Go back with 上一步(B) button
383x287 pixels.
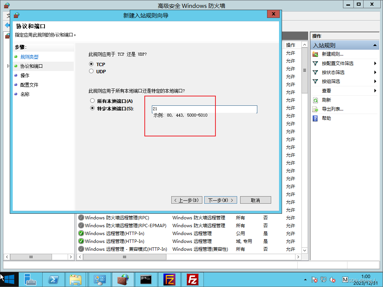[187, 200]
